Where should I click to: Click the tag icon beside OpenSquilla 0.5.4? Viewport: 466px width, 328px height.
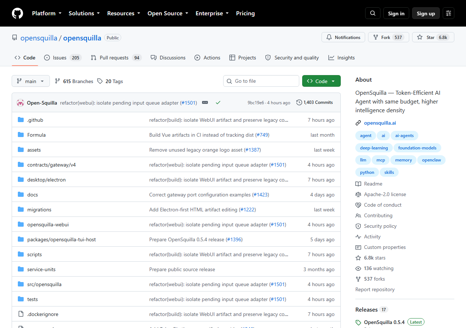358,323
